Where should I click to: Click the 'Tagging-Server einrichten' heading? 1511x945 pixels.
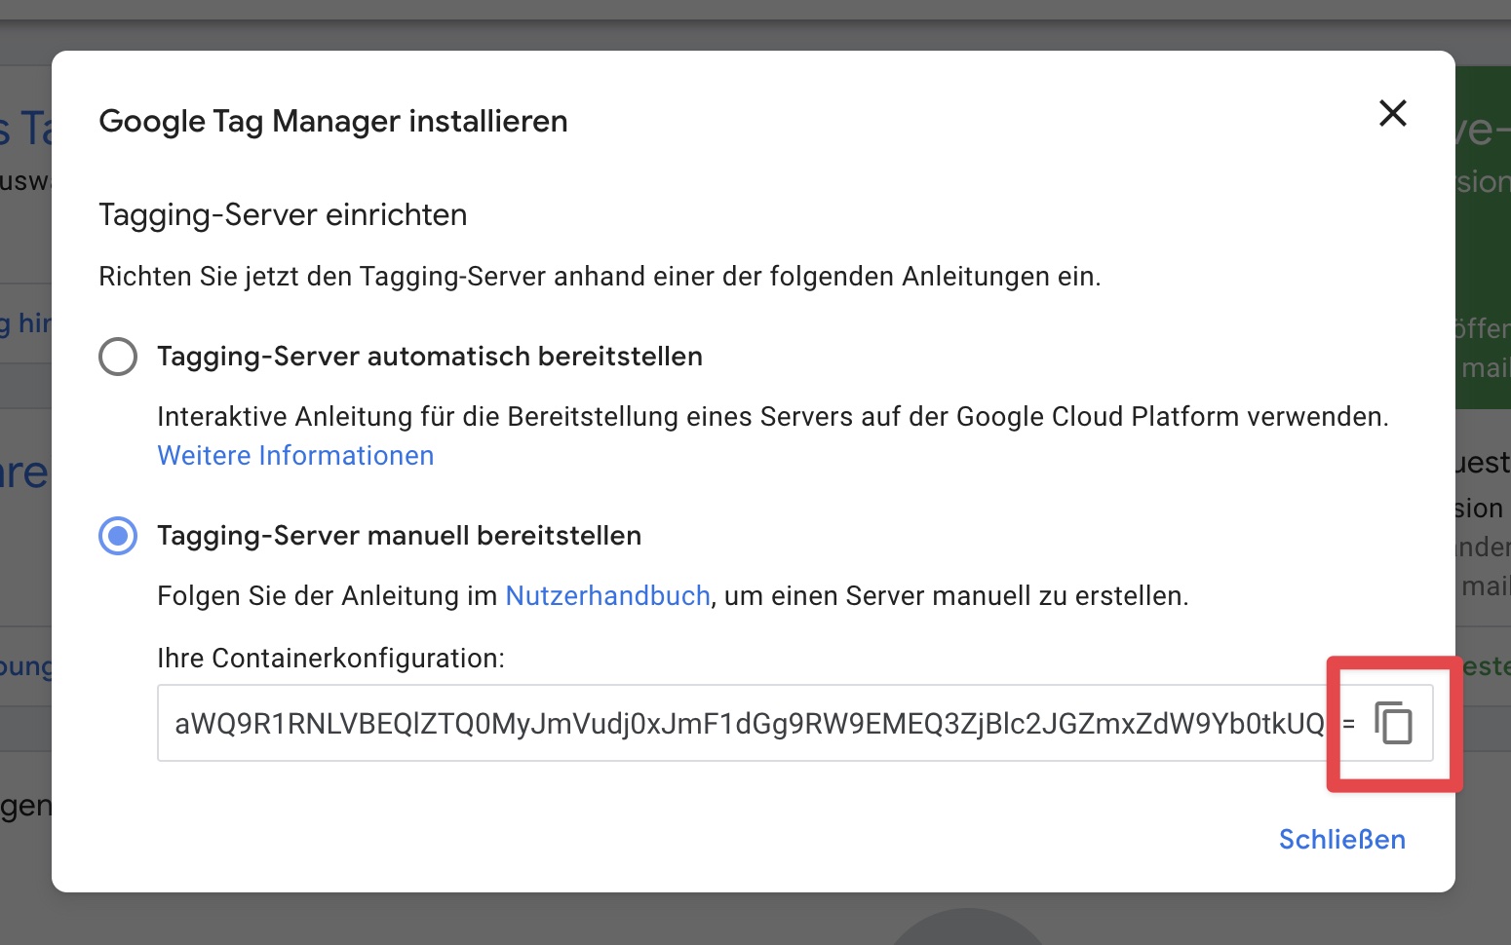click(x=283, y=215)
